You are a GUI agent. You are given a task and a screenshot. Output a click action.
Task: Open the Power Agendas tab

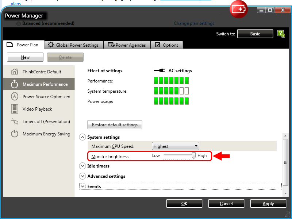click(x=127, y=45)
